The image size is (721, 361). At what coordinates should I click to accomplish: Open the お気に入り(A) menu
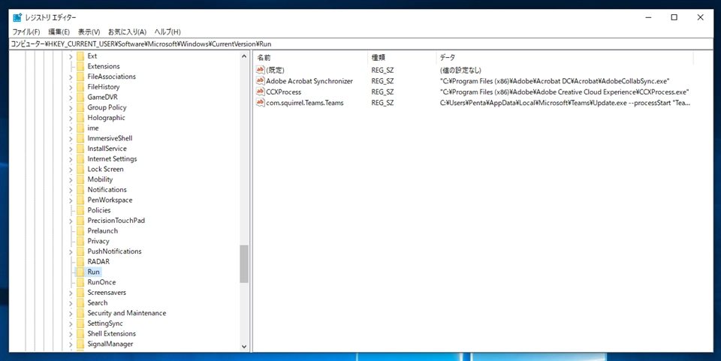coord(127,32)
